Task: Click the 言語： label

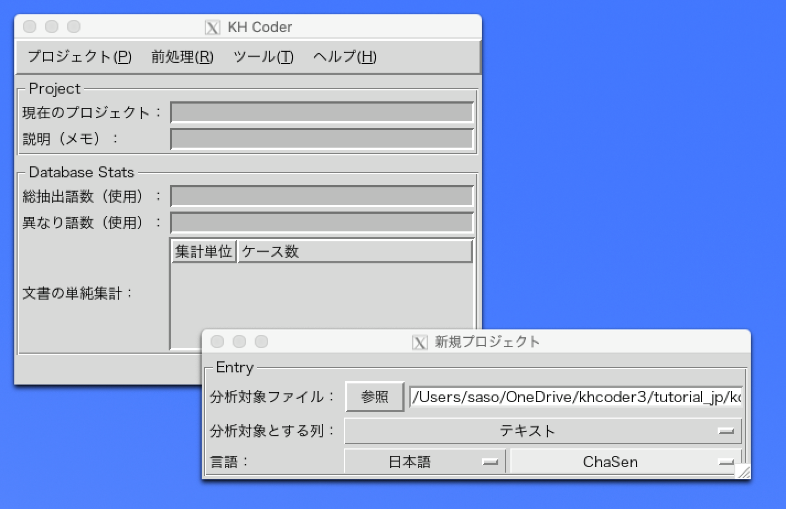Action: 229,462
